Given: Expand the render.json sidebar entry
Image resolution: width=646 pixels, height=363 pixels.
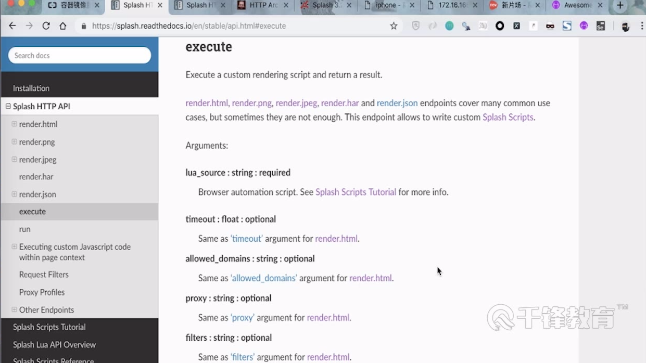Looking at the screenshot, I should pos(14,194).
